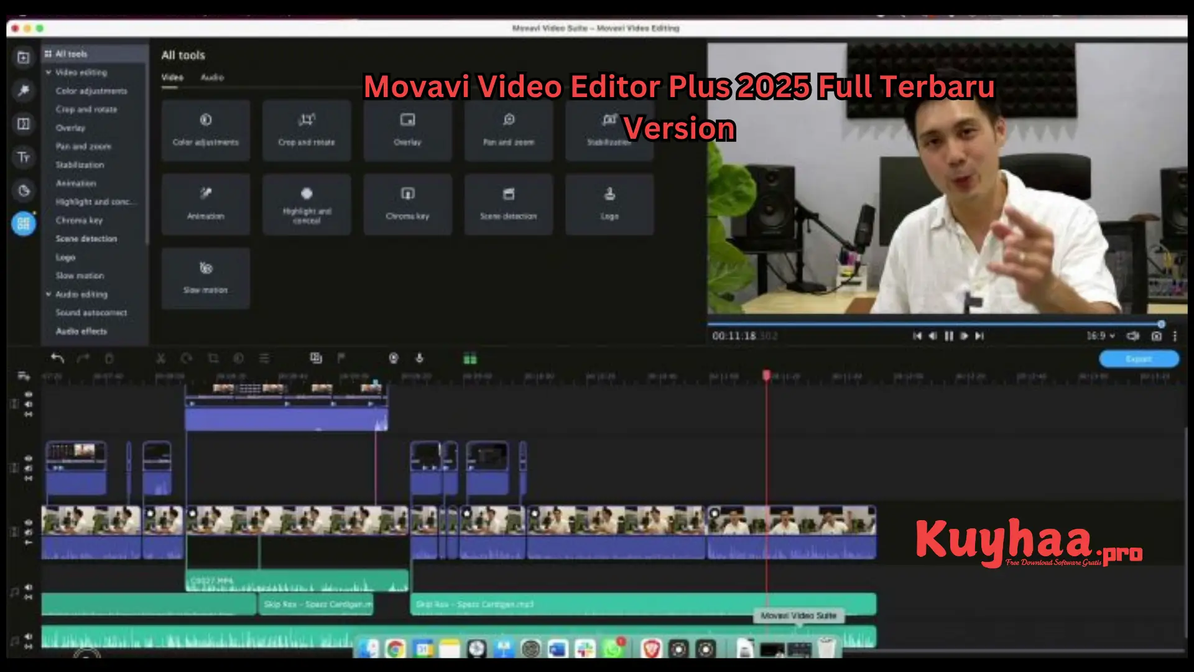Undo the last action
Screen dimensions: 1194x672
57,358
